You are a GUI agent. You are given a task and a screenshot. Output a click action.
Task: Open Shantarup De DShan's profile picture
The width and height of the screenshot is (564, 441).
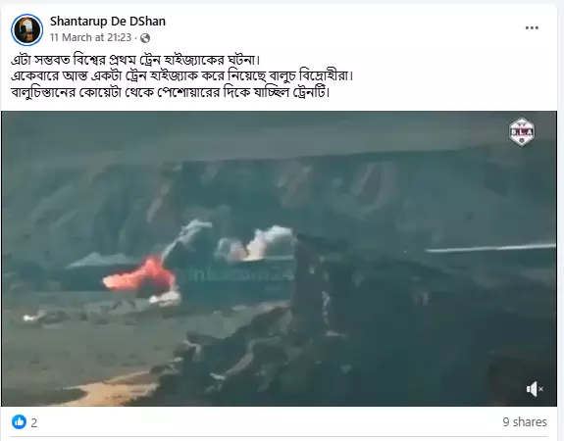coord(27,29)
